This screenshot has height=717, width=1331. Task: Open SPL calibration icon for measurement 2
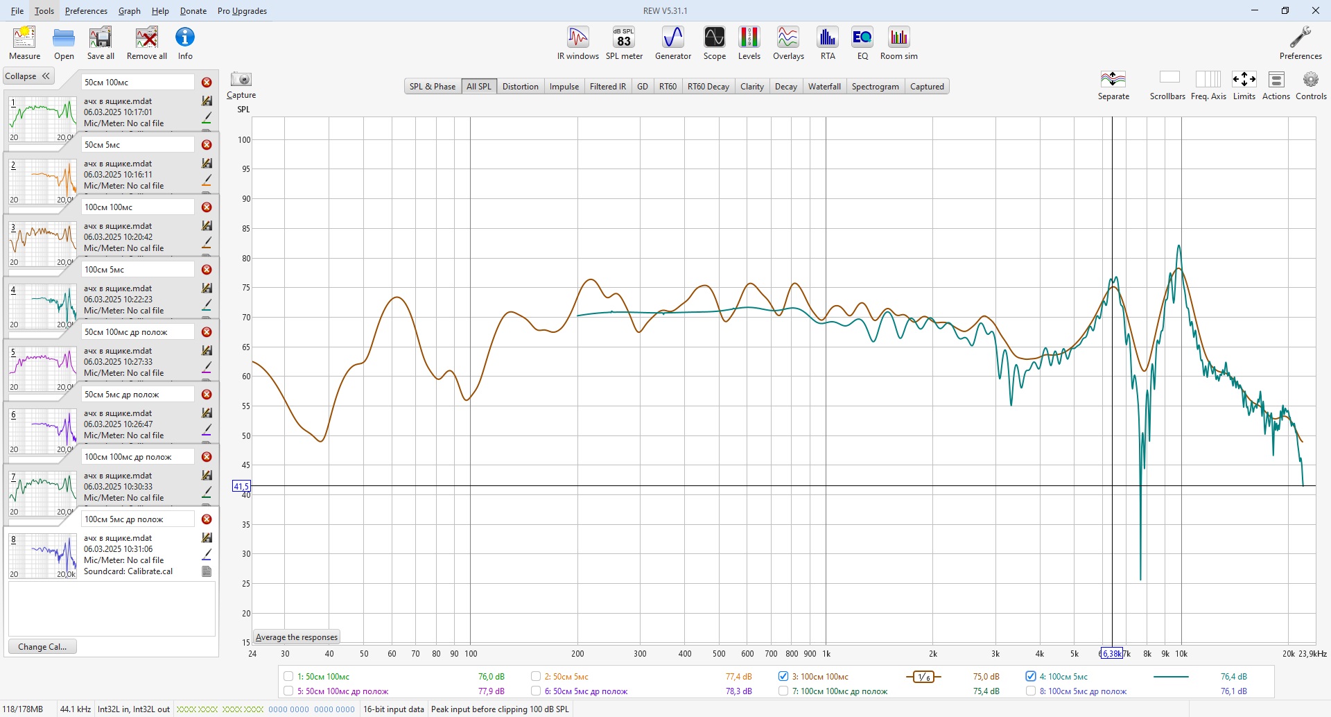pos(207,164)
